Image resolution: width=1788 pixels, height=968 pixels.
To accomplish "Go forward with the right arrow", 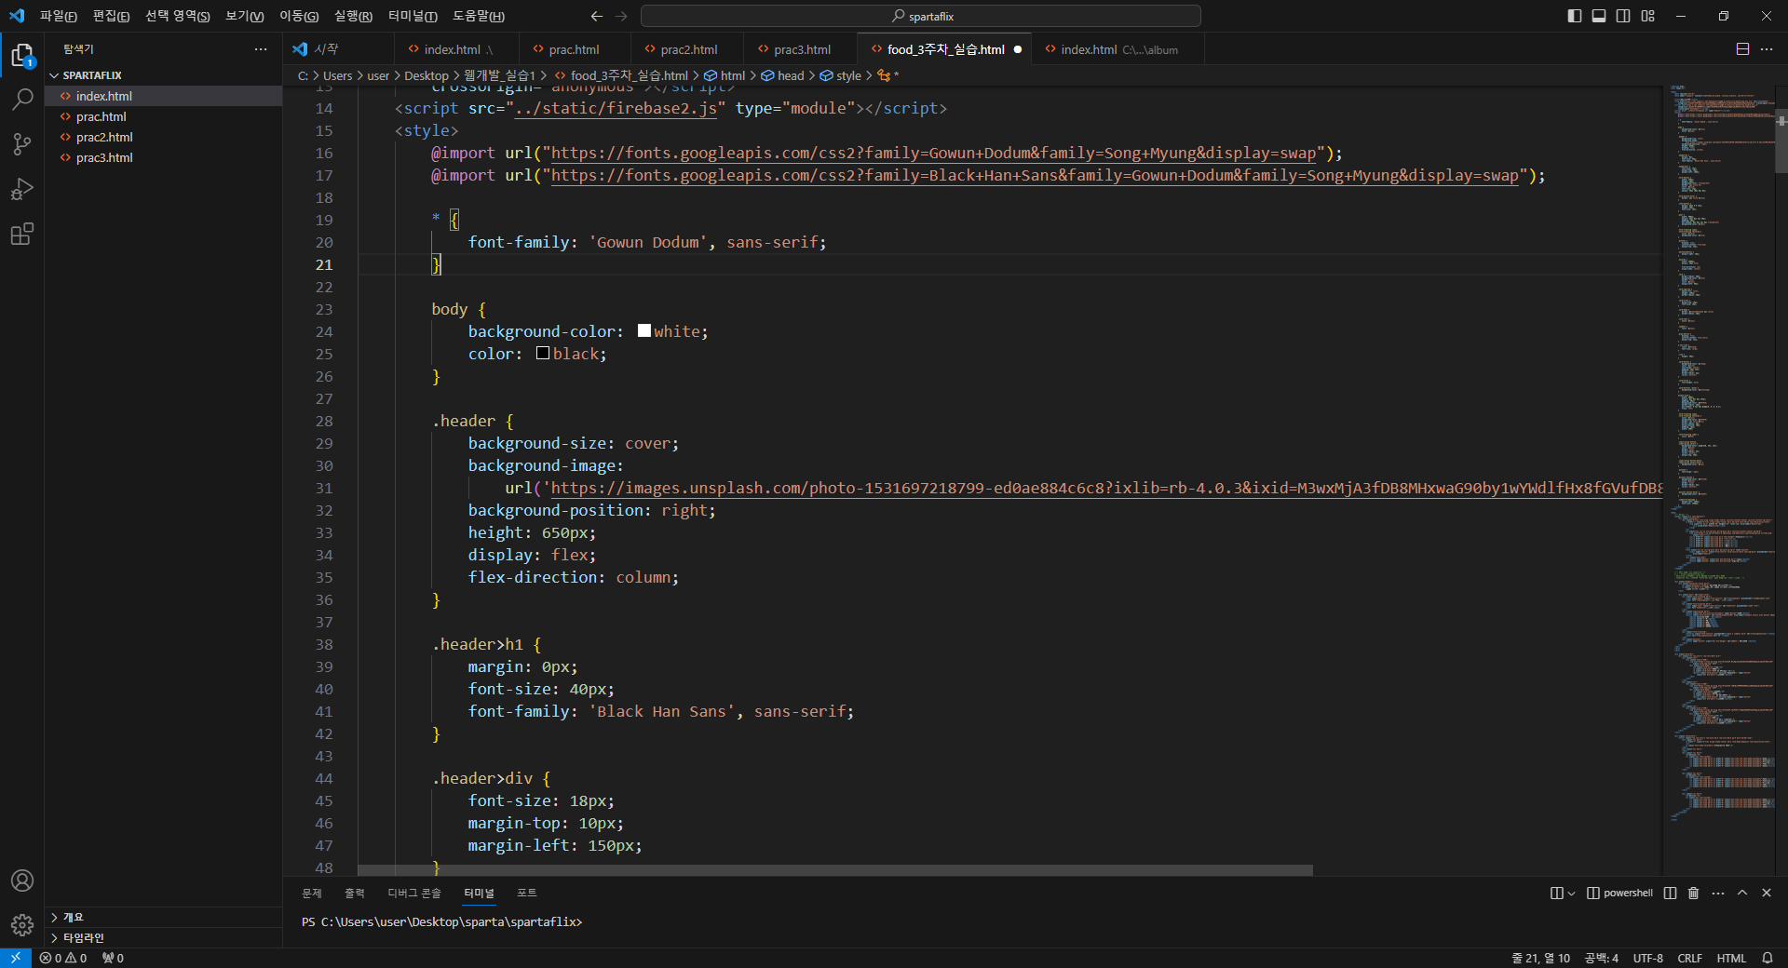I will 621,16.
